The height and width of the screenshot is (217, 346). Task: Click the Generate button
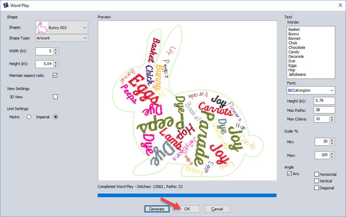pyautogui.click(x=157, y=209)
